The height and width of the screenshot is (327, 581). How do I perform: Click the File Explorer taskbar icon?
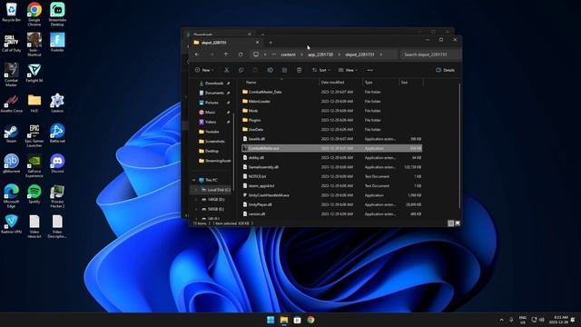click(284, 320)
